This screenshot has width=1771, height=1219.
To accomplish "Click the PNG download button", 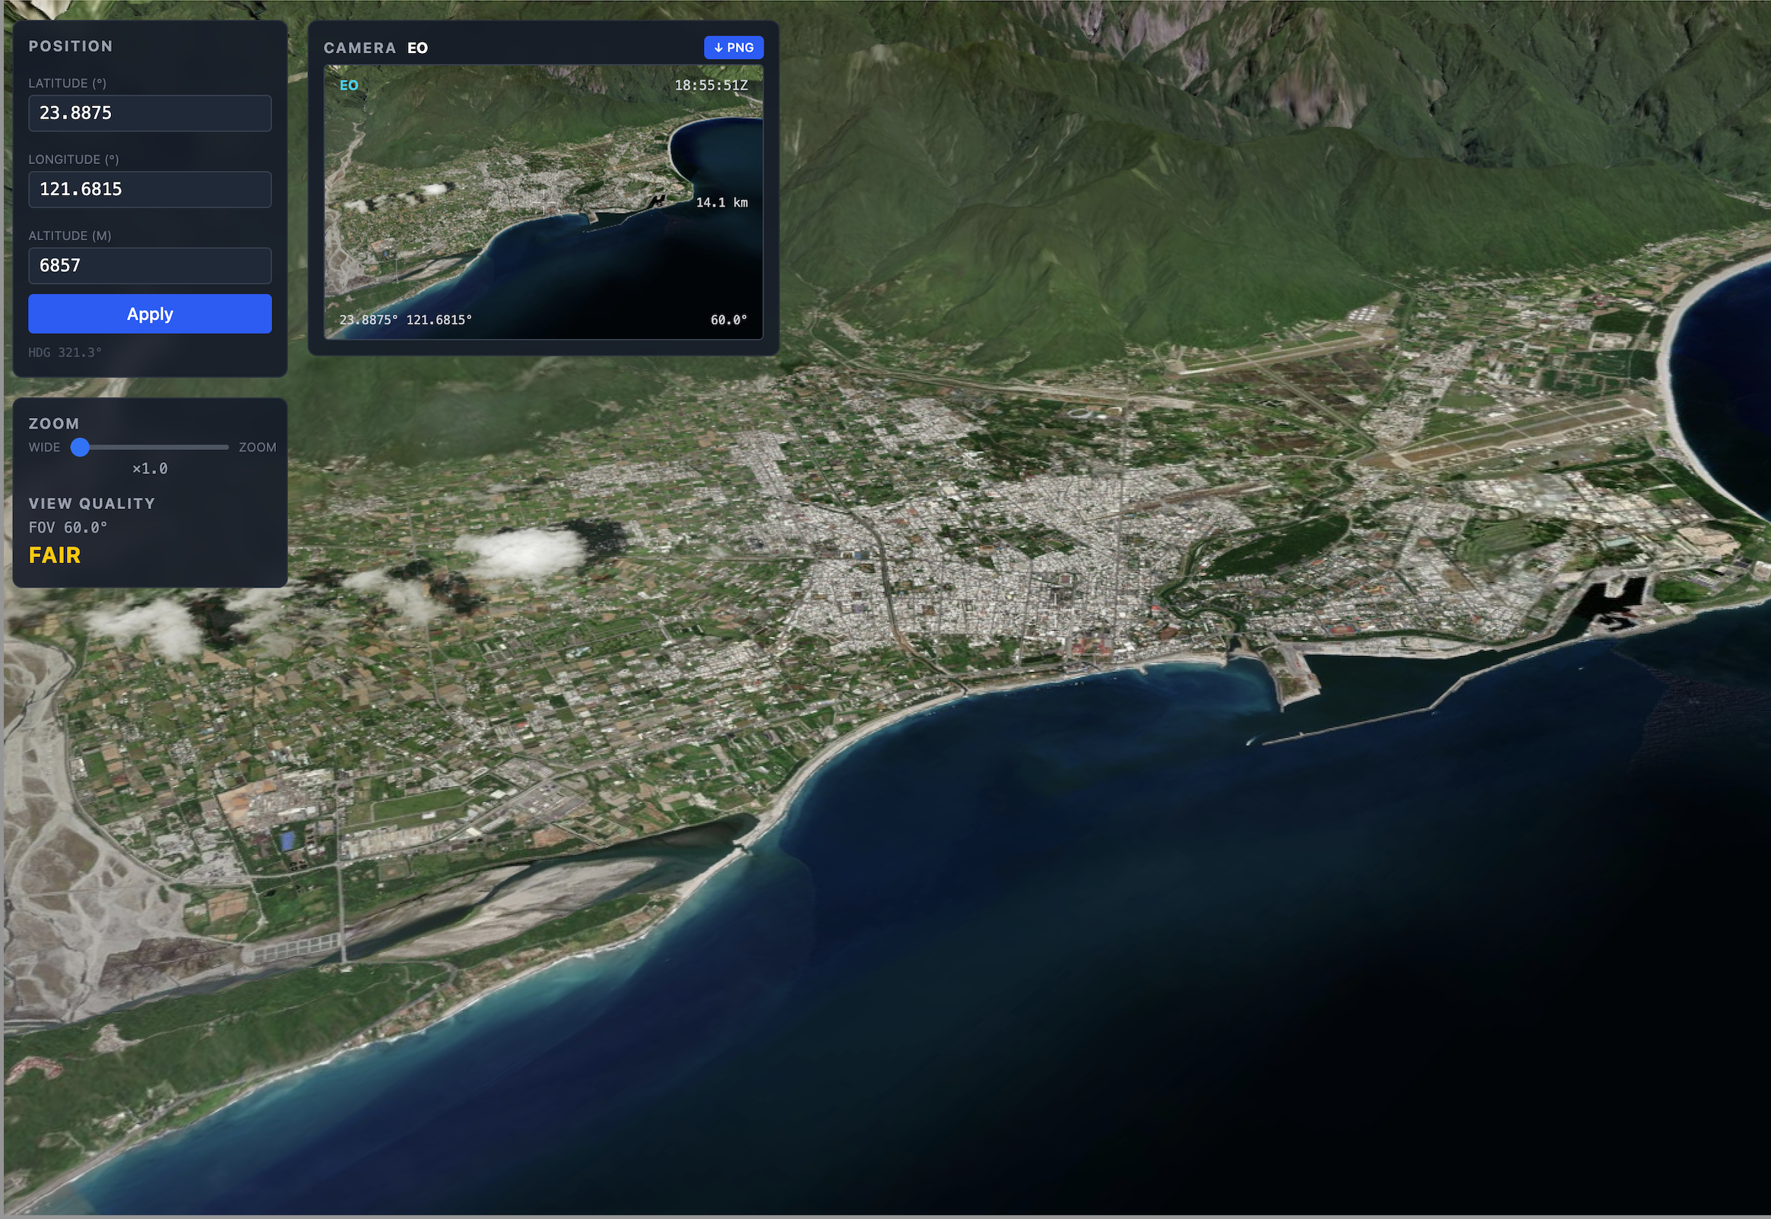I will (x=733, y=47).
